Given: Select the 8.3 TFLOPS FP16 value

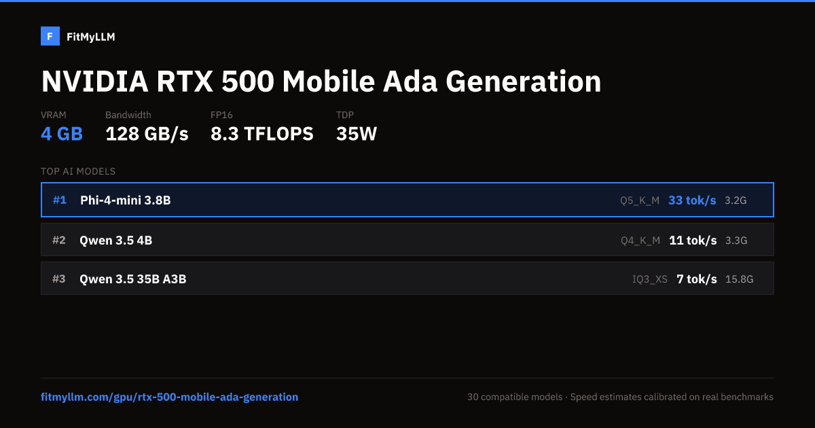Looking at the screenshot, I should 262,134.
